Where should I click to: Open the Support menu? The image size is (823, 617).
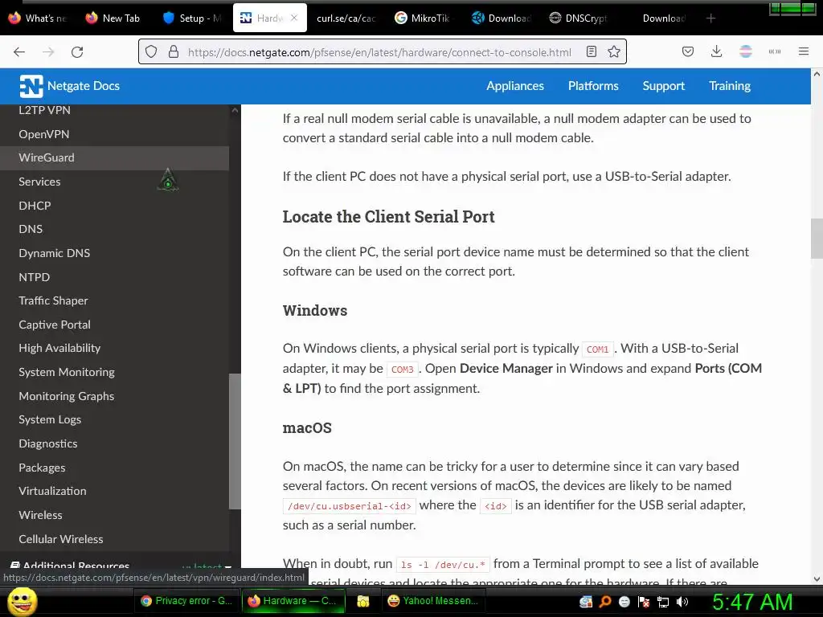[663, 86]
